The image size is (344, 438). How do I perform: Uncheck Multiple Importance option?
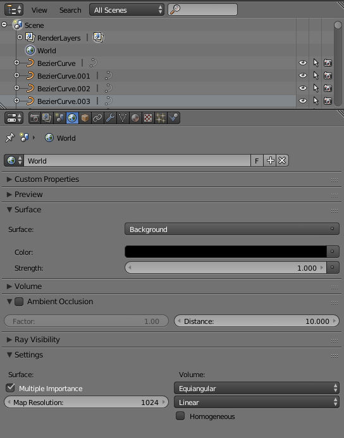(10, 388)
